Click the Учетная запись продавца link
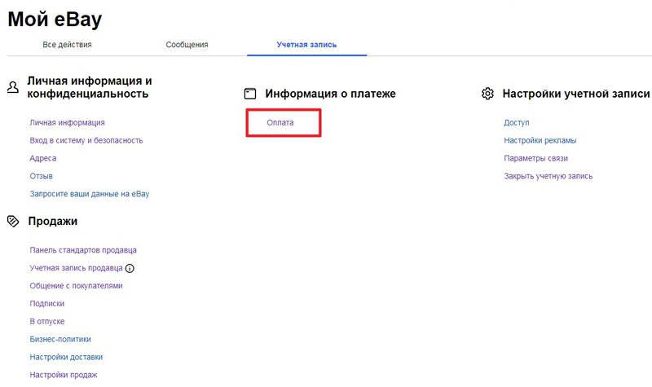Screen dimensions: 652x387 pos(76,268)
